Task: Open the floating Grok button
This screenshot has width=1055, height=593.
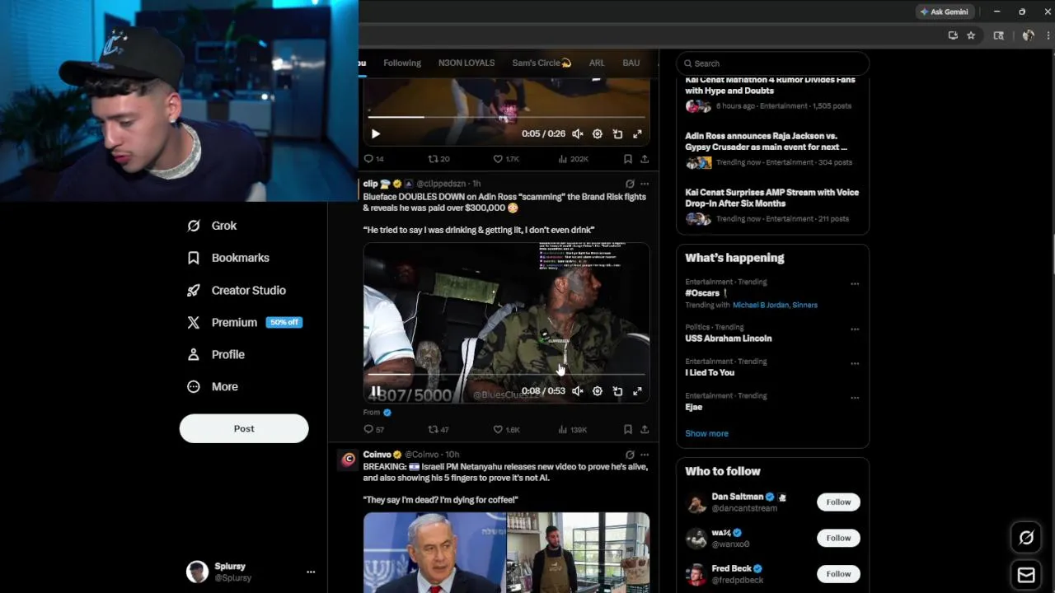Action: click(1026, 538)
